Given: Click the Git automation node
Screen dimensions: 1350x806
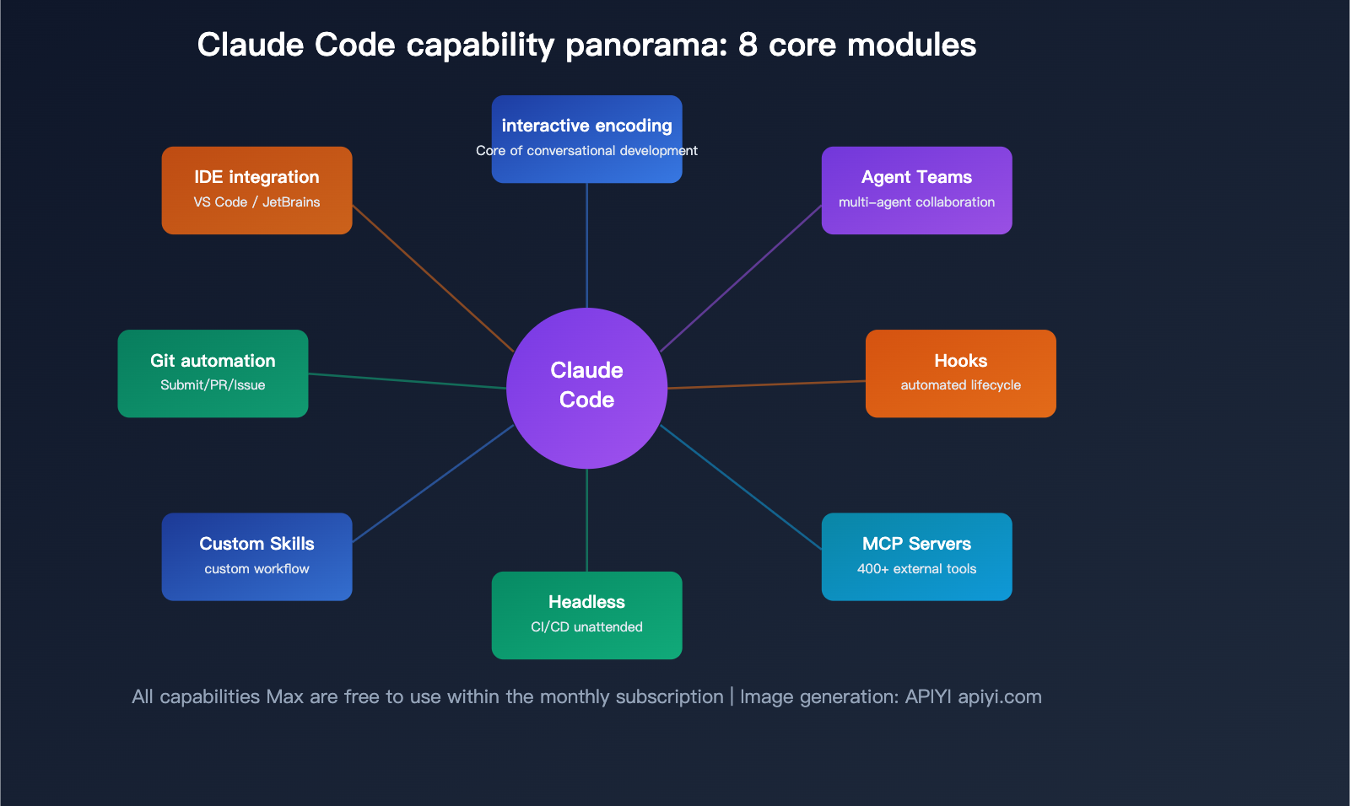Looking at the screenshot, I should 213,373.
